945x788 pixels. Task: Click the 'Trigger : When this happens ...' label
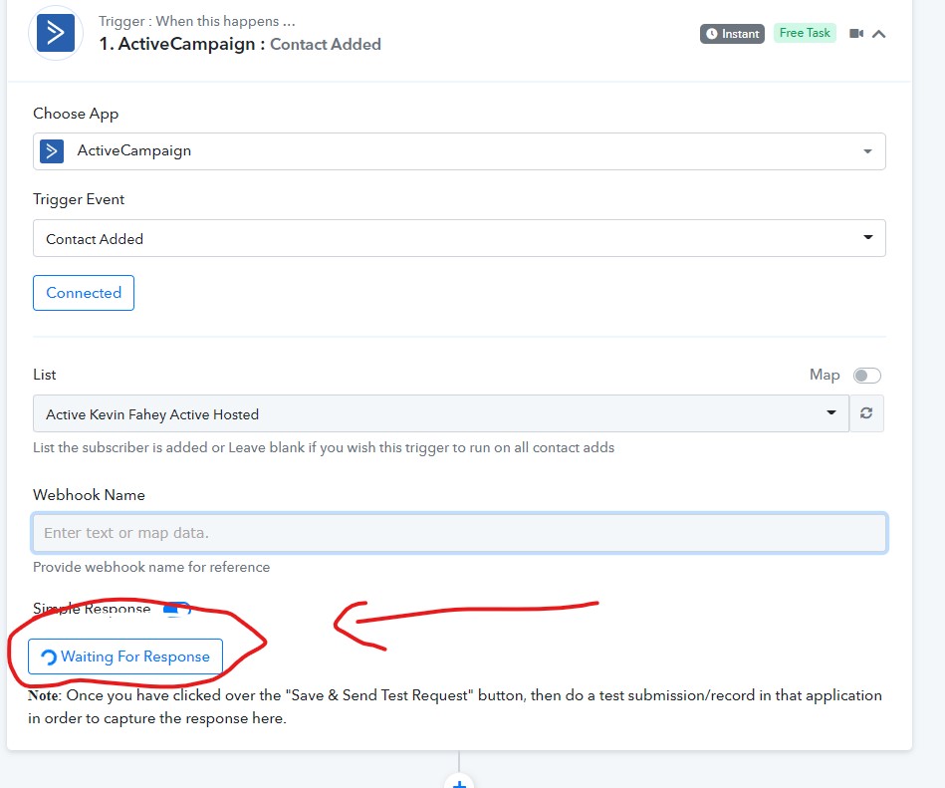tap(196, 21)
